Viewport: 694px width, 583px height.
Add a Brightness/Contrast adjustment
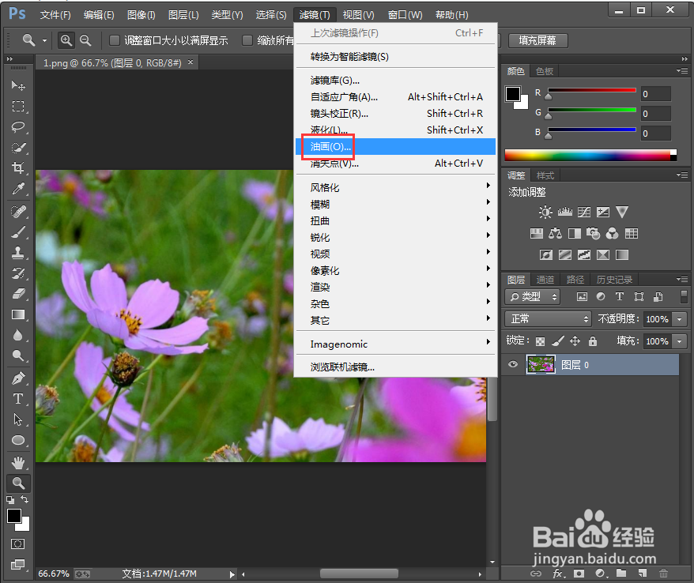point(545,213)
